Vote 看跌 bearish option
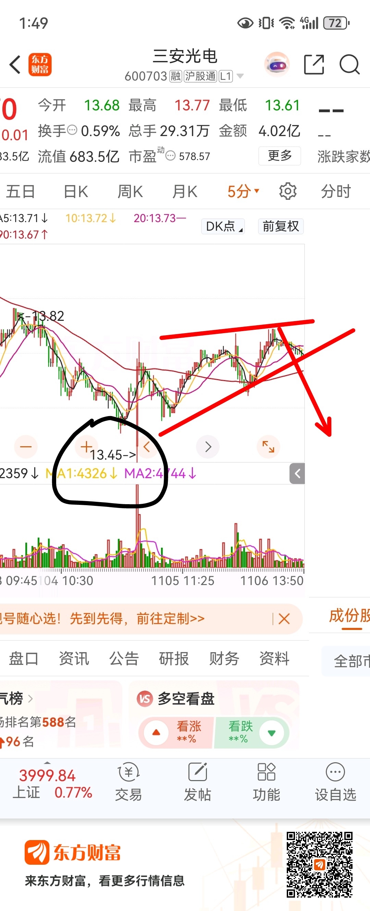The height and width of the screenshot is (911, 370). [251, 732]
